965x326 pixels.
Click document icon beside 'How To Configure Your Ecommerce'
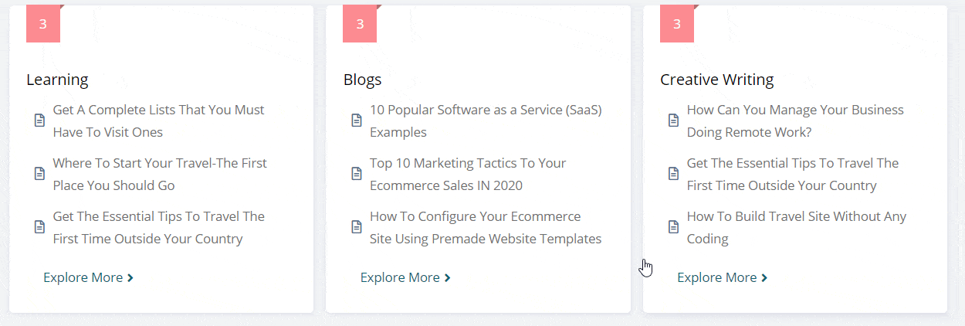357,227
